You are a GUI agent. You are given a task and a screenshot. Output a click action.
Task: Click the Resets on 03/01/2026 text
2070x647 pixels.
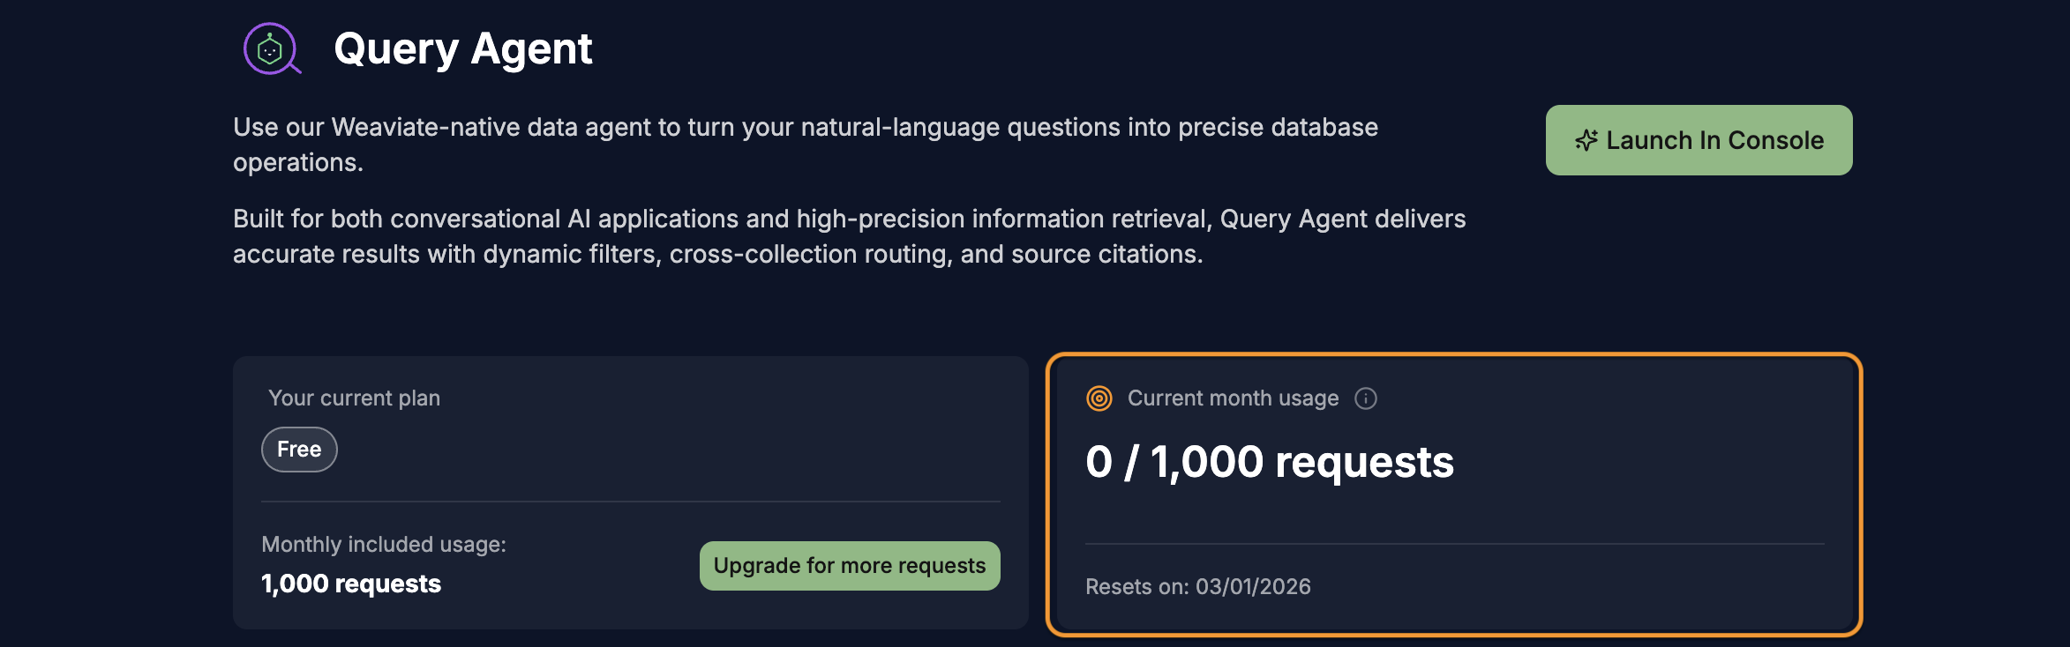(1197, 587)
